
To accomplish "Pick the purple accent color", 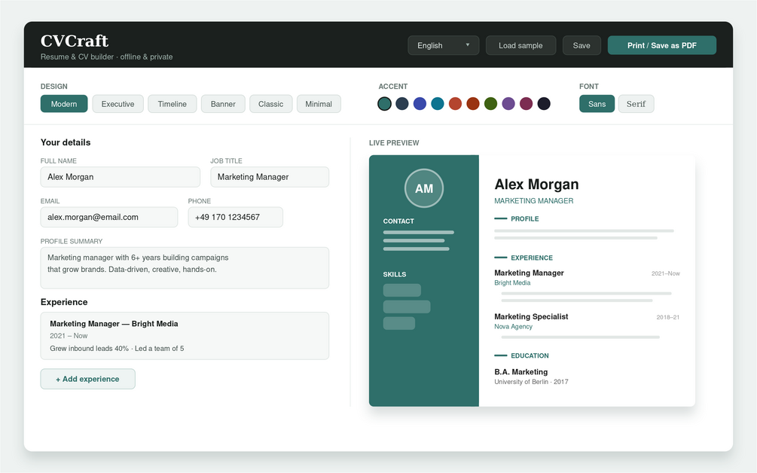I will point(508,104).
